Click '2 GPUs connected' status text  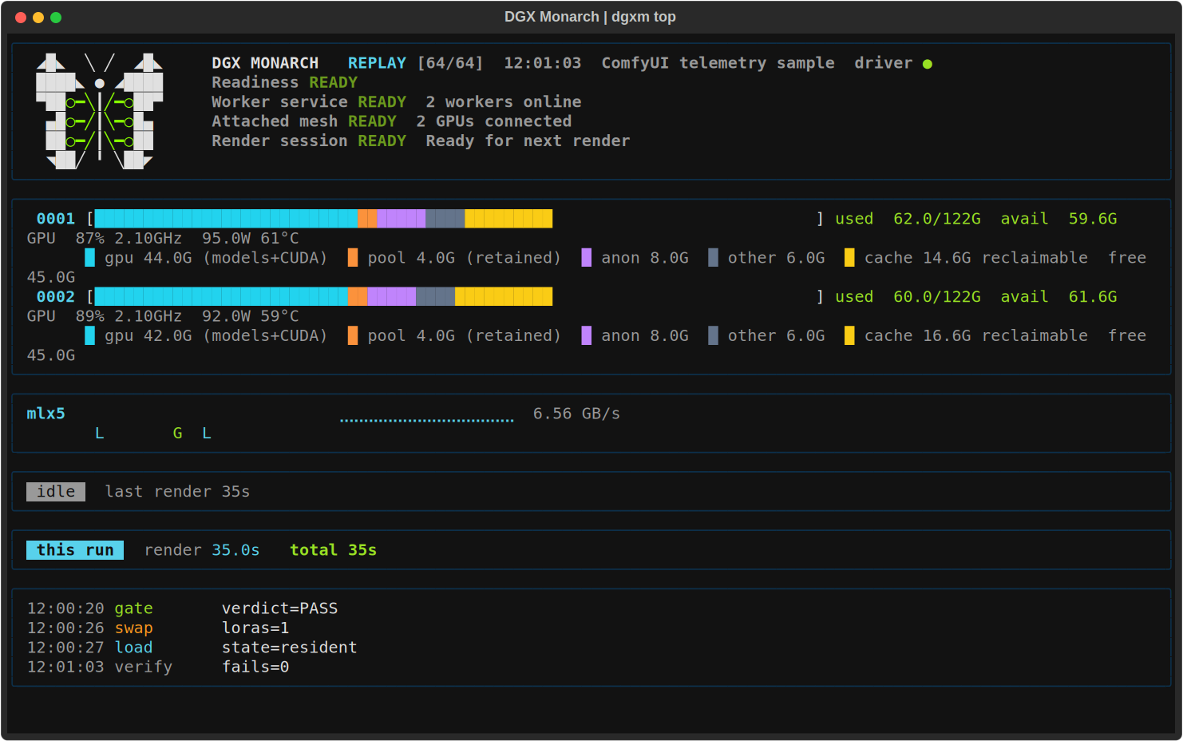[494, 121]
